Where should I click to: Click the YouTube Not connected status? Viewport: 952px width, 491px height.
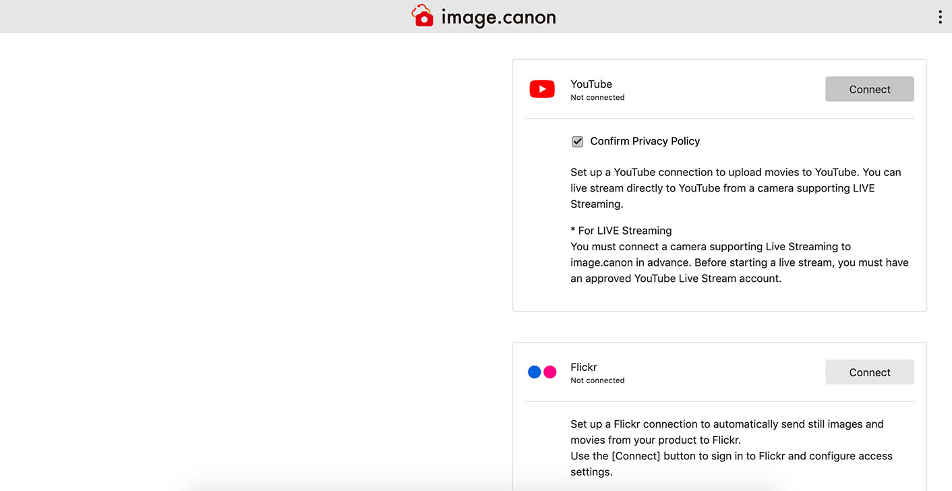[x=597, y=98]
